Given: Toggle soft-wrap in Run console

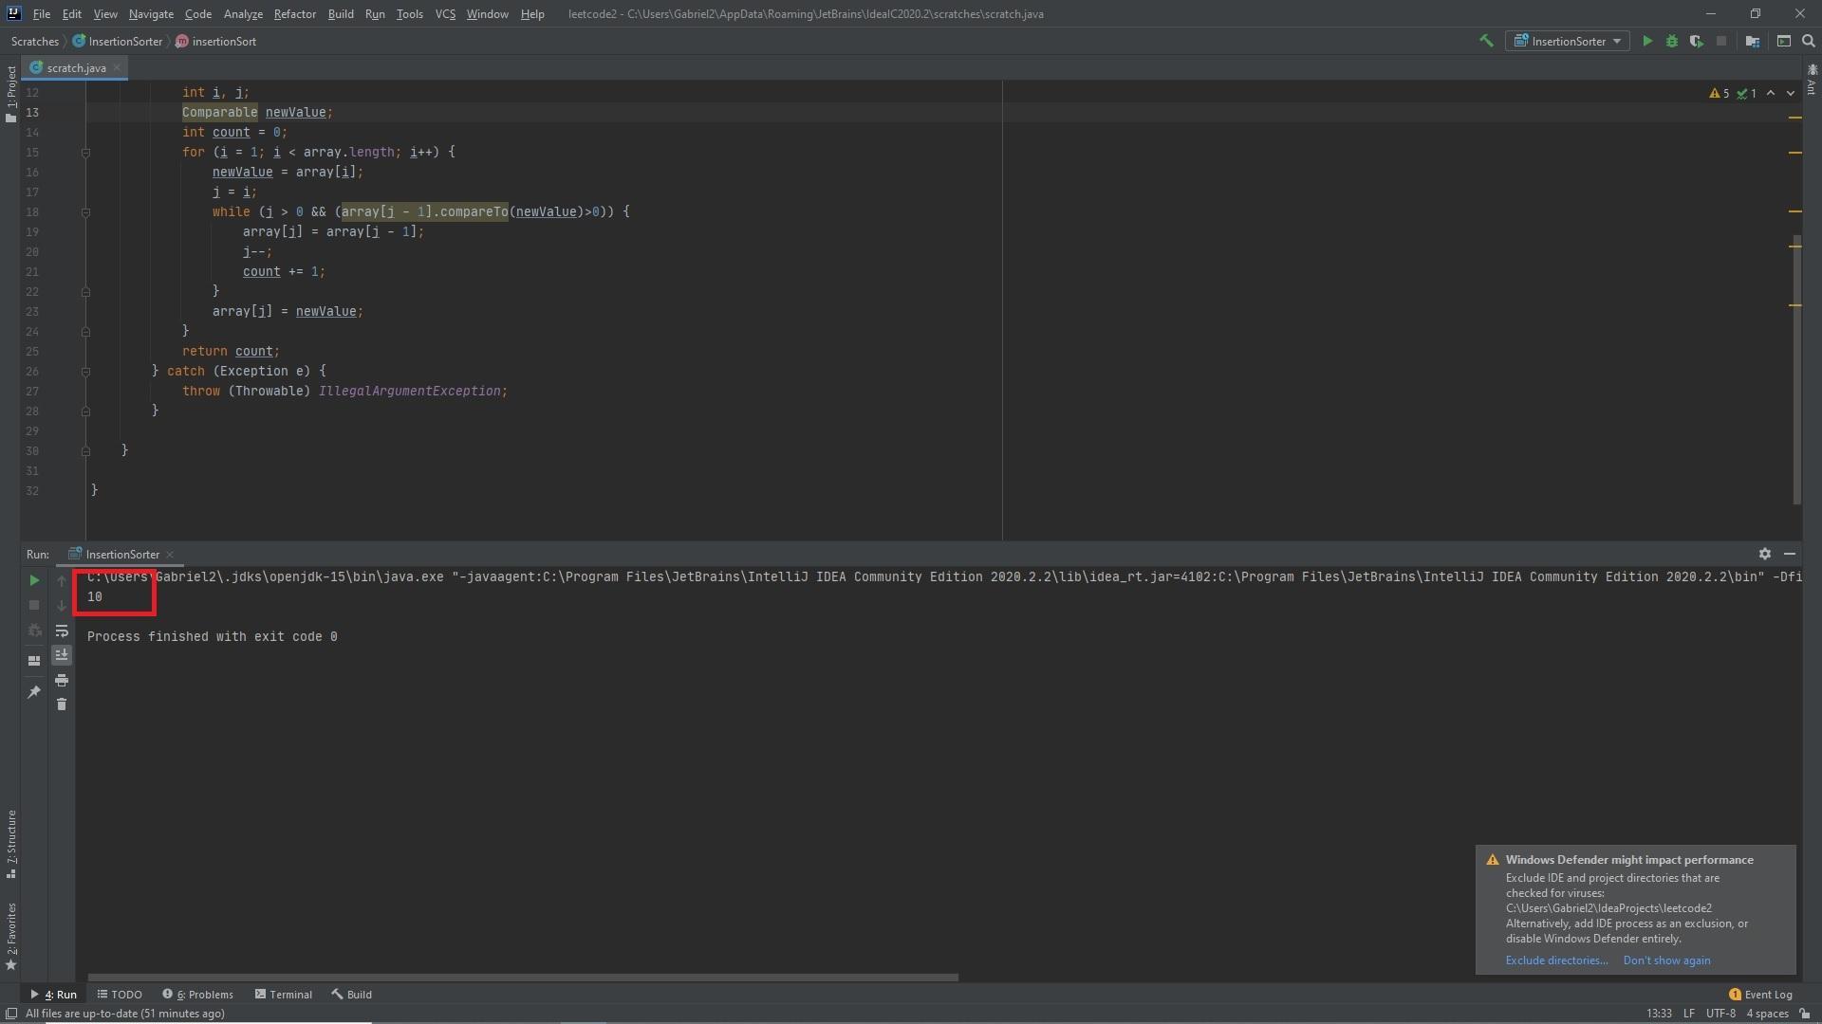Looking at the screenshot, I should [x=62, y=631].
